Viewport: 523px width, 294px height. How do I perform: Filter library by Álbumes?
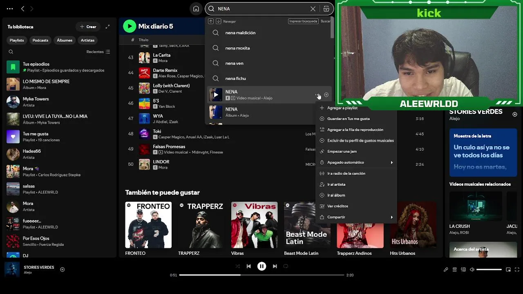point(65,40)
